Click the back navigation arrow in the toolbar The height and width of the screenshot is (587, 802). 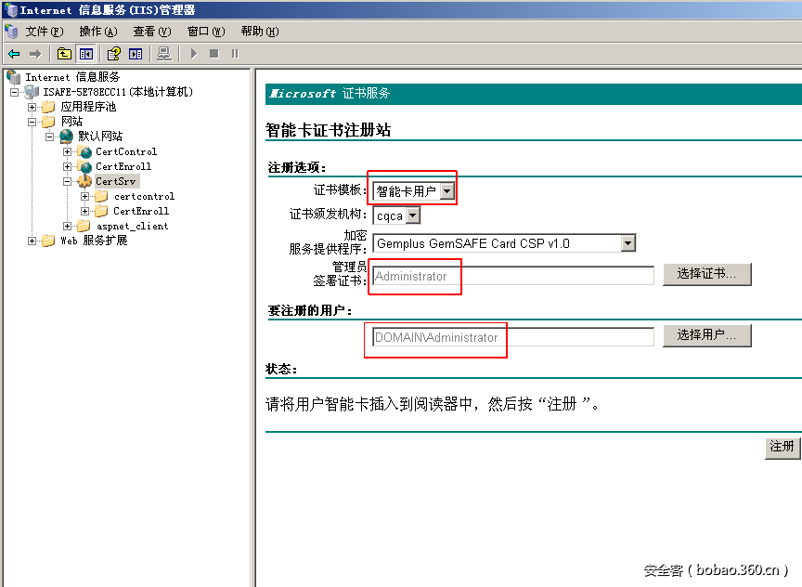pyautogui.click(x=12, y=53)
